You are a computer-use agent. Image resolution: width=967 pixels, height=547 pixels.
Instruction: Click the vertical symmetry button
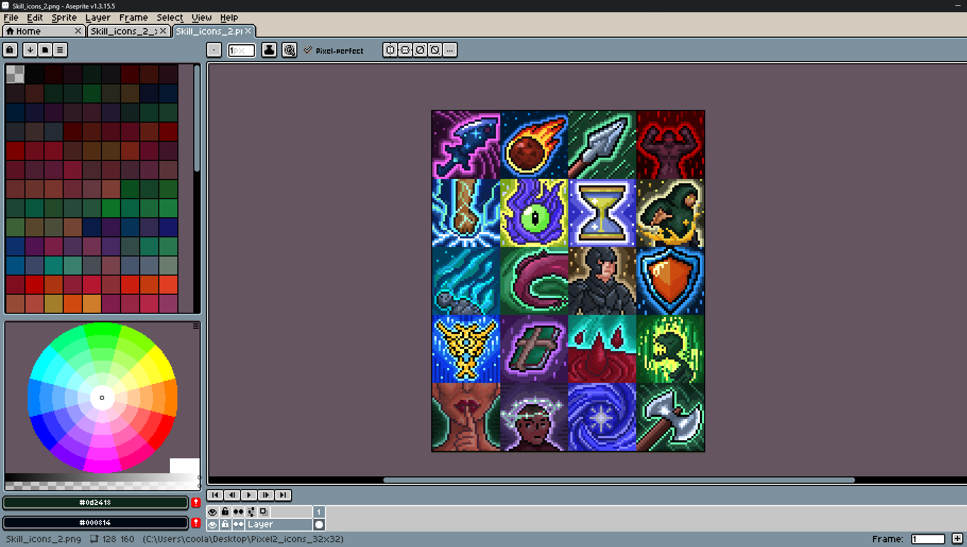(x=405, y=50)
